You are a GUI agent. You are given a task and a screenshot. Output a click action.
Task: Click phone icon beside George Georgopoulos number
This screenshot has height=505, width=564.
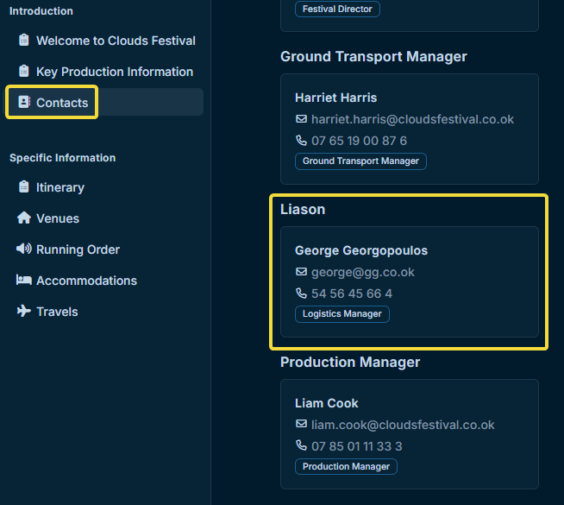tap(301, 293)
